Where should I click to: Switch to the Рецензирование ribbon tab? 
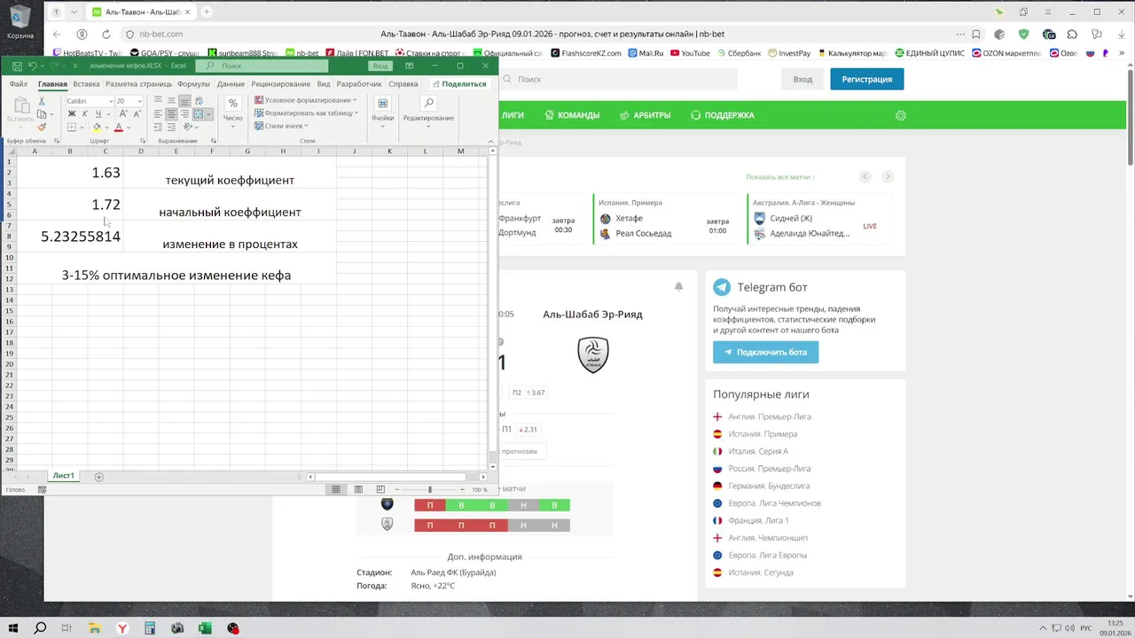coord(280,84)
